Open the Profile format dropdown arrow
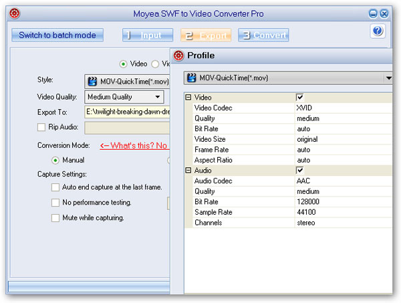401x303 pixels. (x=388, y=78)
